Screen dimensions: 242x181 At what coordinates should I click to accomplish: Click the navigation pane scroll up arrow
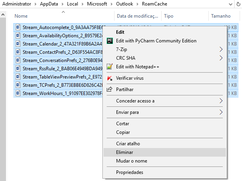[3, 15]
